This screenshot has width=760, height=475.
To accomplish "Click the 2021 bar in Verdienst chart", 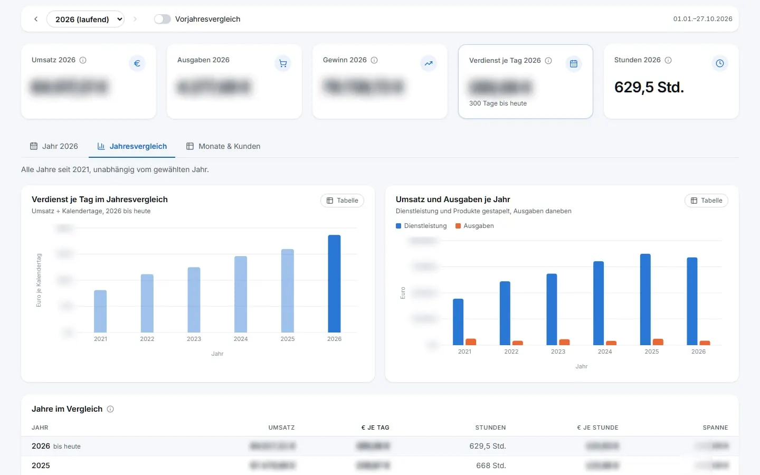I will pos(100,311).
